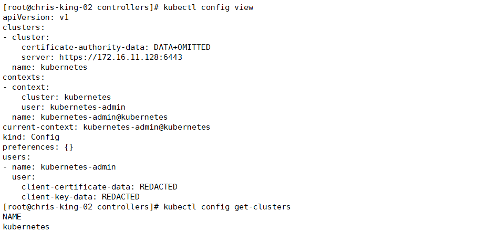Click the "preferences: {}" line
The width and height of the screenshot is (497, 232).
pos(38,147)
